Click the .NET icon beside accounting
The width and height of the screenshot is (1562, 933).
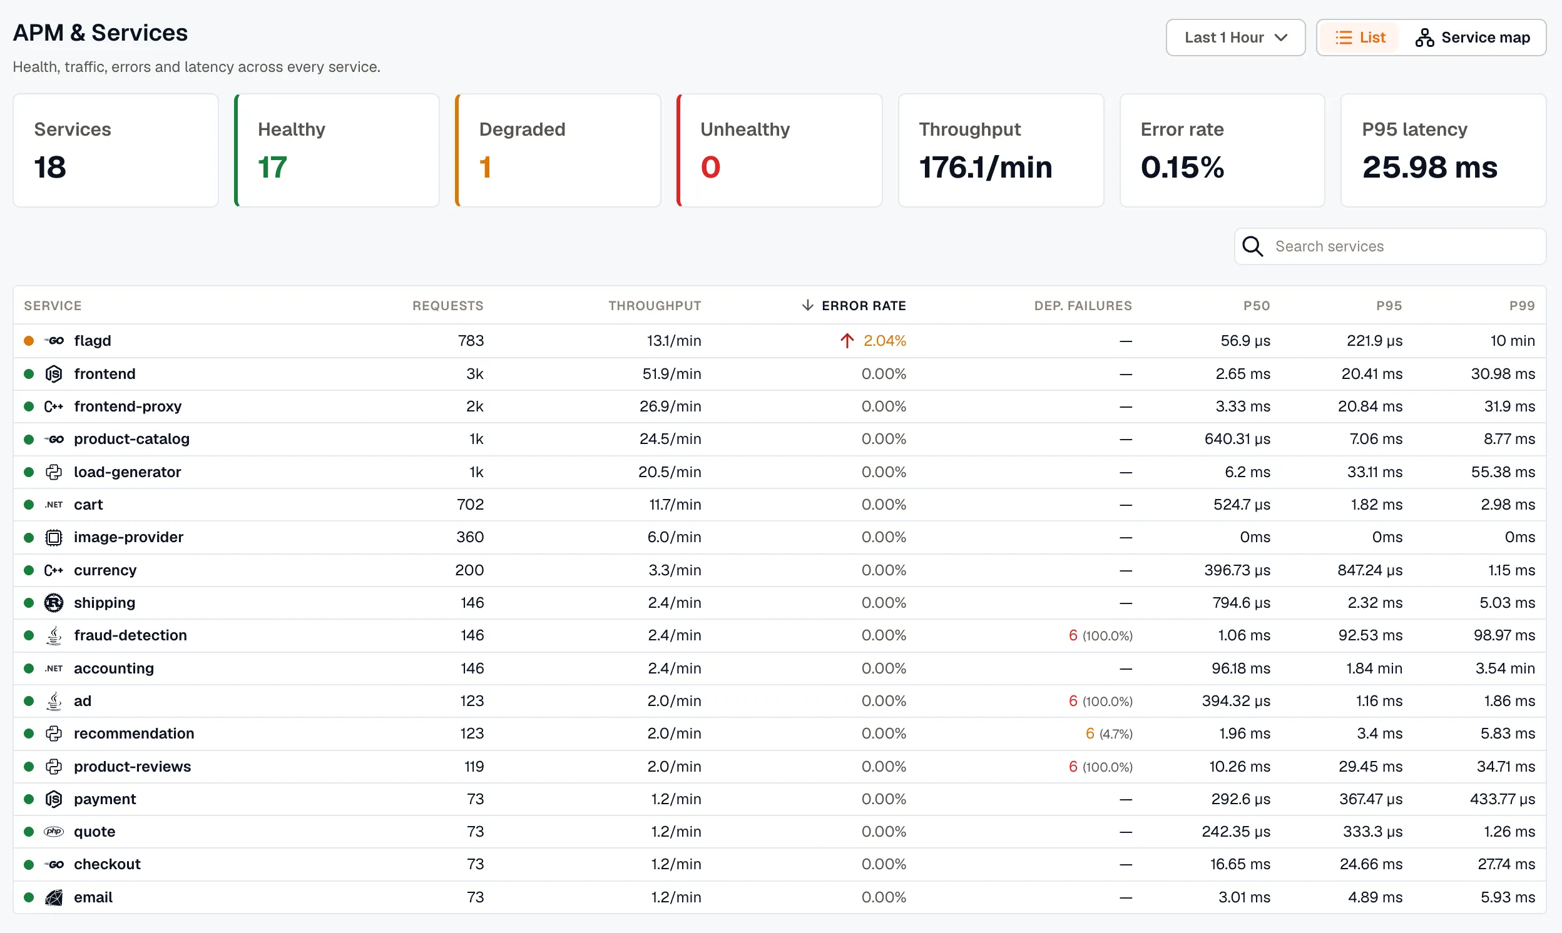coord(54,668)
